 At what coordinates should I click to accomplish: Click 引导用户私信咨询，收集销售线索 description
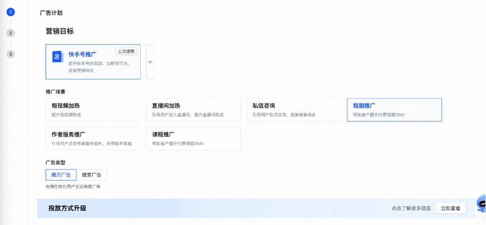coord(284,115)
